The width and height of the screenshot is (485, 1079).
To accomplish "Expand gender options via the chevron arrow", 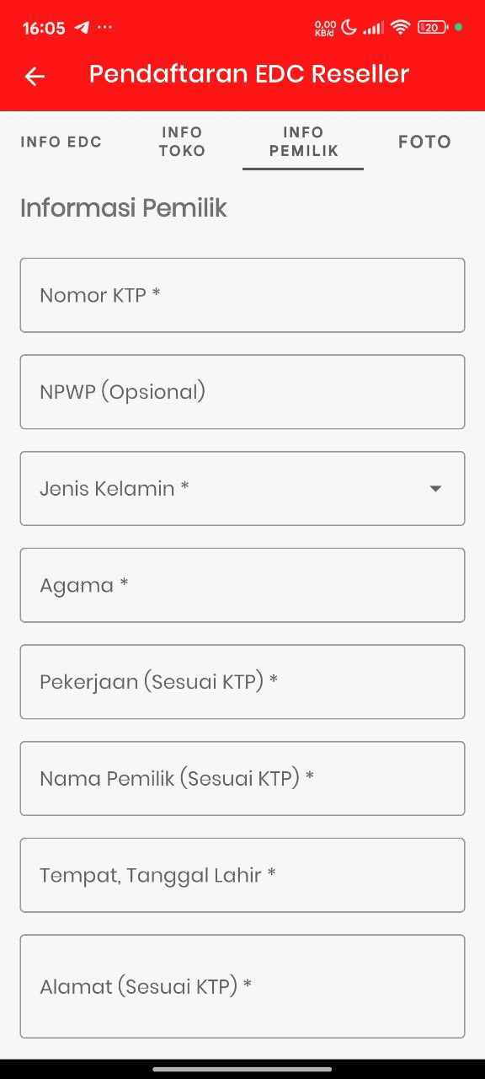I will [435, 488].
